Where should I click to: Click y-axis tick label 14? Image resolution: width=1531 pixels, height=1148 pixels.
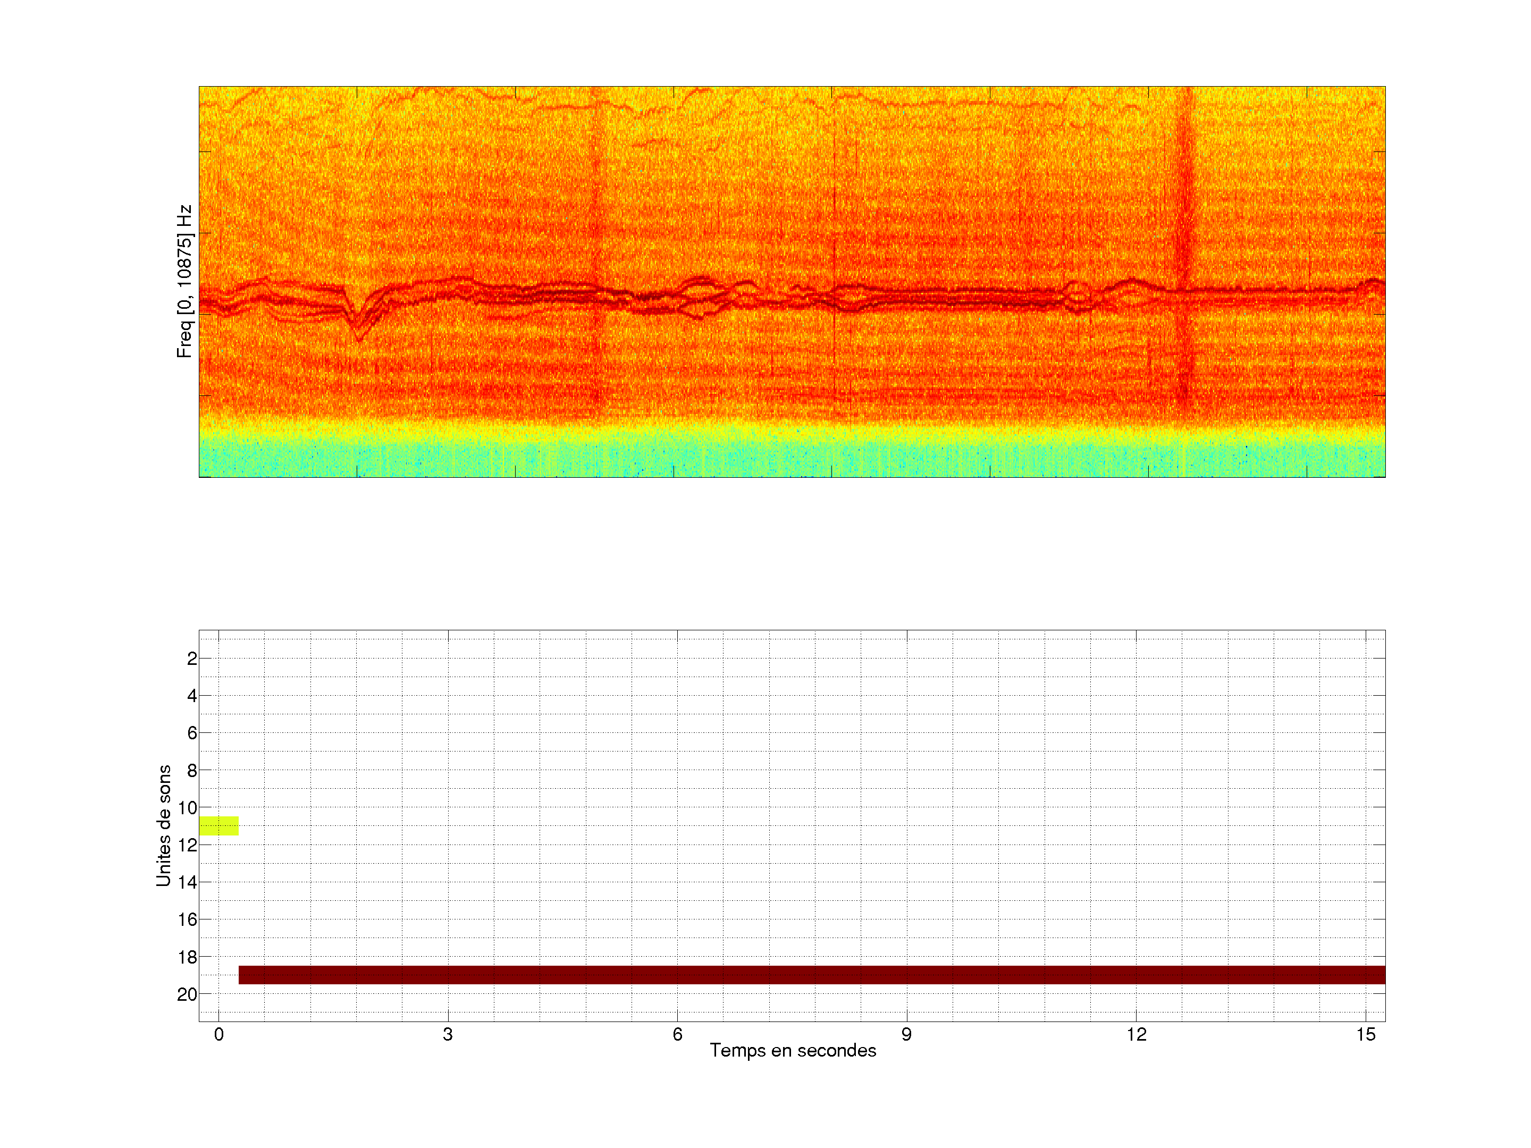pos(187,882)
